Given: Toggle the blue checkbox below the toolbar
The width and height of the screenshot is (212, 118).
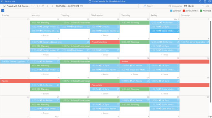Looking at the screenshot, I should [3, 11].
